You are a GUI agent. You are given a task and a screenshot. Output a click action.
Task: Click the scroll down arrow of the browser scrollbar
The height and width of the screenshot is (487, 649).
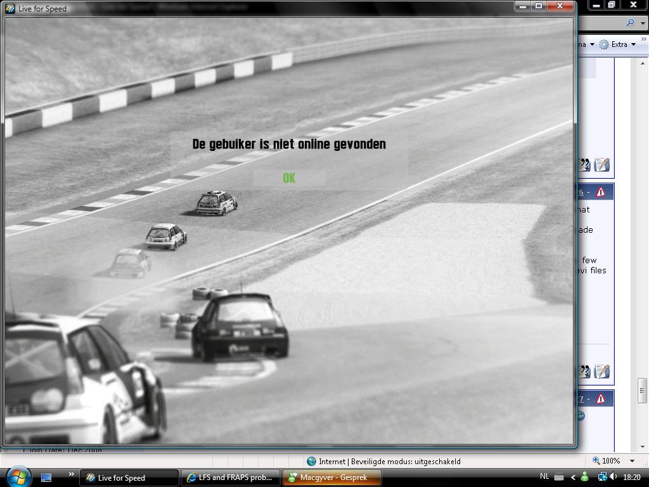click(x=643, y=447)
